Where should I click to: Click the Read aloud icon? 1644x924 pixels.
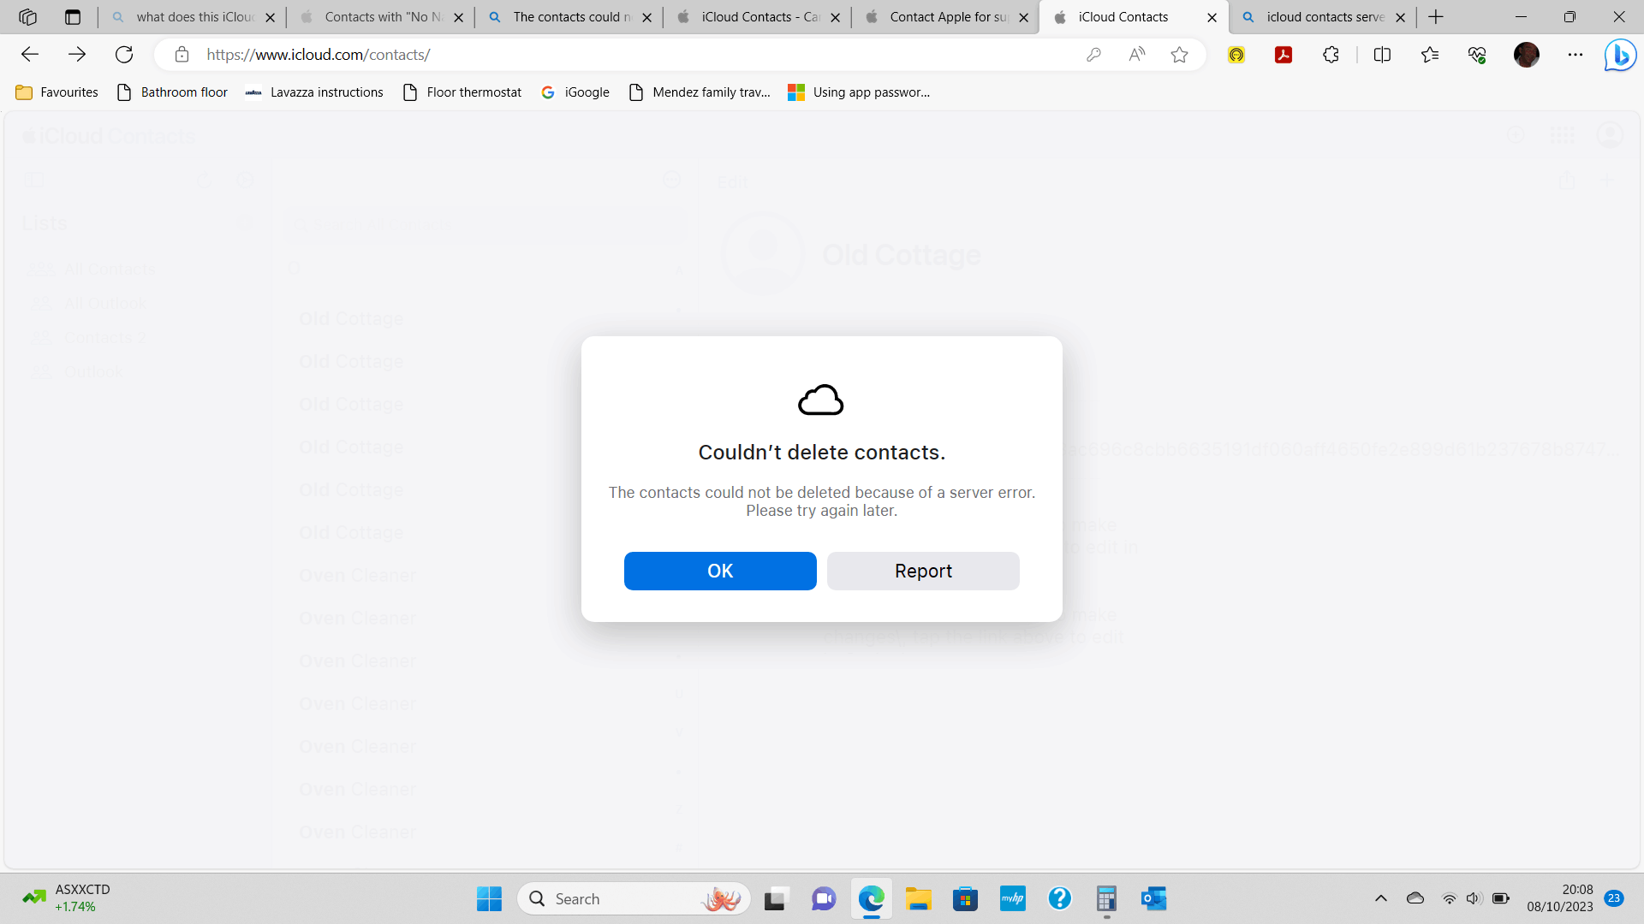1136,55
